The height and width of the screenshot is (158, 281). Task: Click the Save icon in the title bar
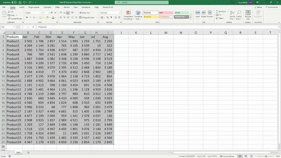(20, 3)
